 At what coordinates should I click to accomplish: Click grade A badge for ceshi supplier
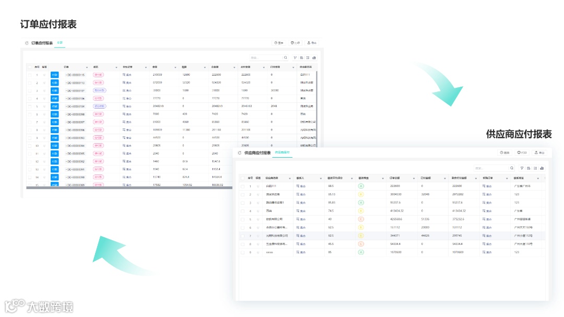coord(361,252)
